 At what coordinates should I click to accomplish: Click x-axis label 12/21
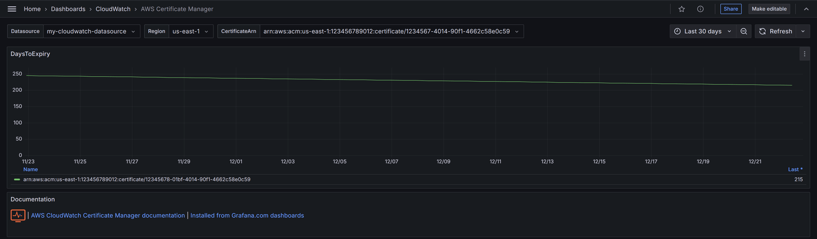tap(755, 162)
